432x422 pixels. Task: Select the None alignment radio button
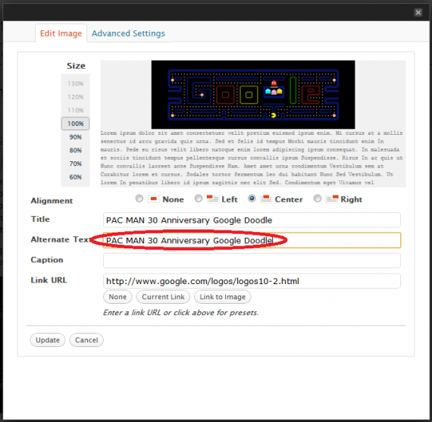click(139, 198)
